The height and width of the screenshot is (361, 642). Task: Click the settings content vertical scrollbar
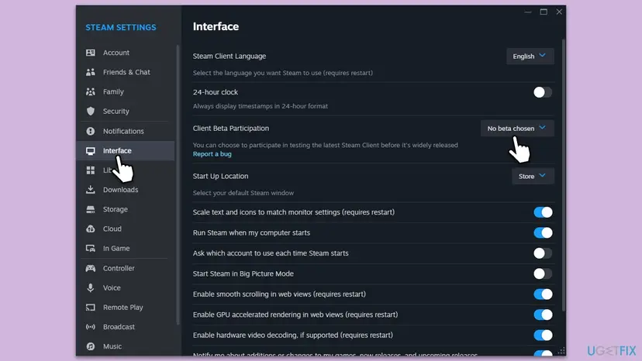coord(564,175)
